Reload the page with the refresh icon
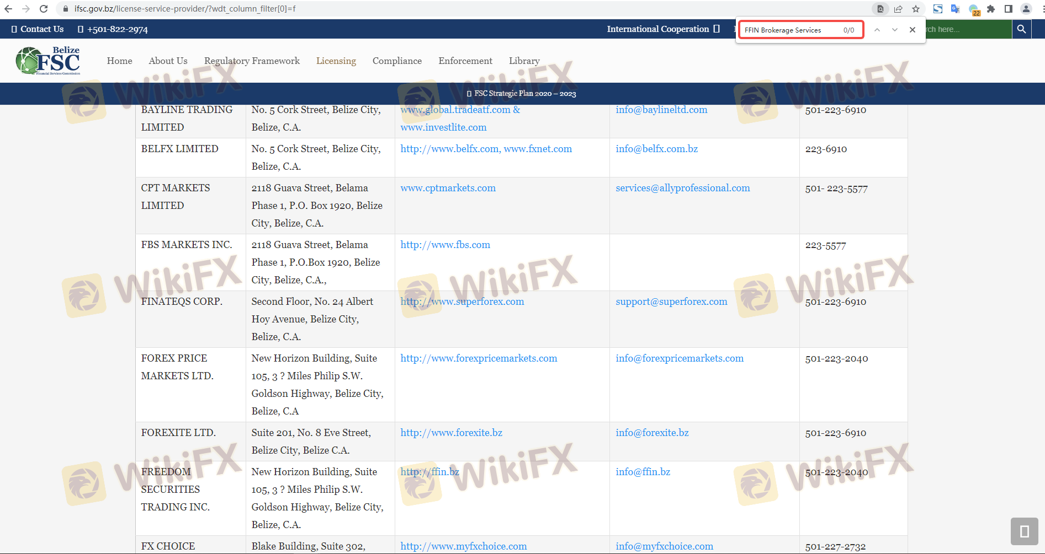This screenshot has height=554, width=1045. pos(44,9)
